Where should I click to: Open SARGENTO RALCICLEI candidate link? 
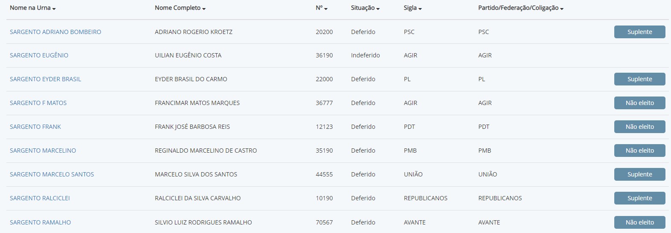coord(40,198)
